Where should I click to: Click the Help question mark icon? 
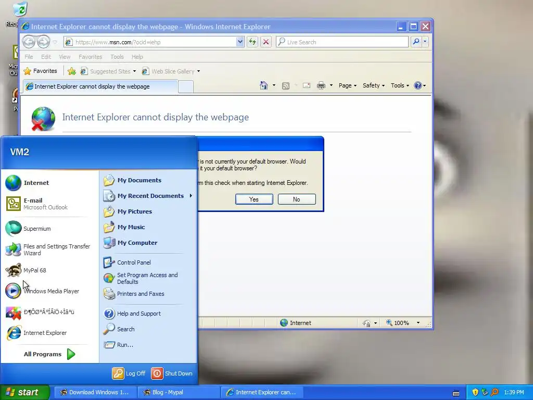pyautogui.click(x=418, y=86)
